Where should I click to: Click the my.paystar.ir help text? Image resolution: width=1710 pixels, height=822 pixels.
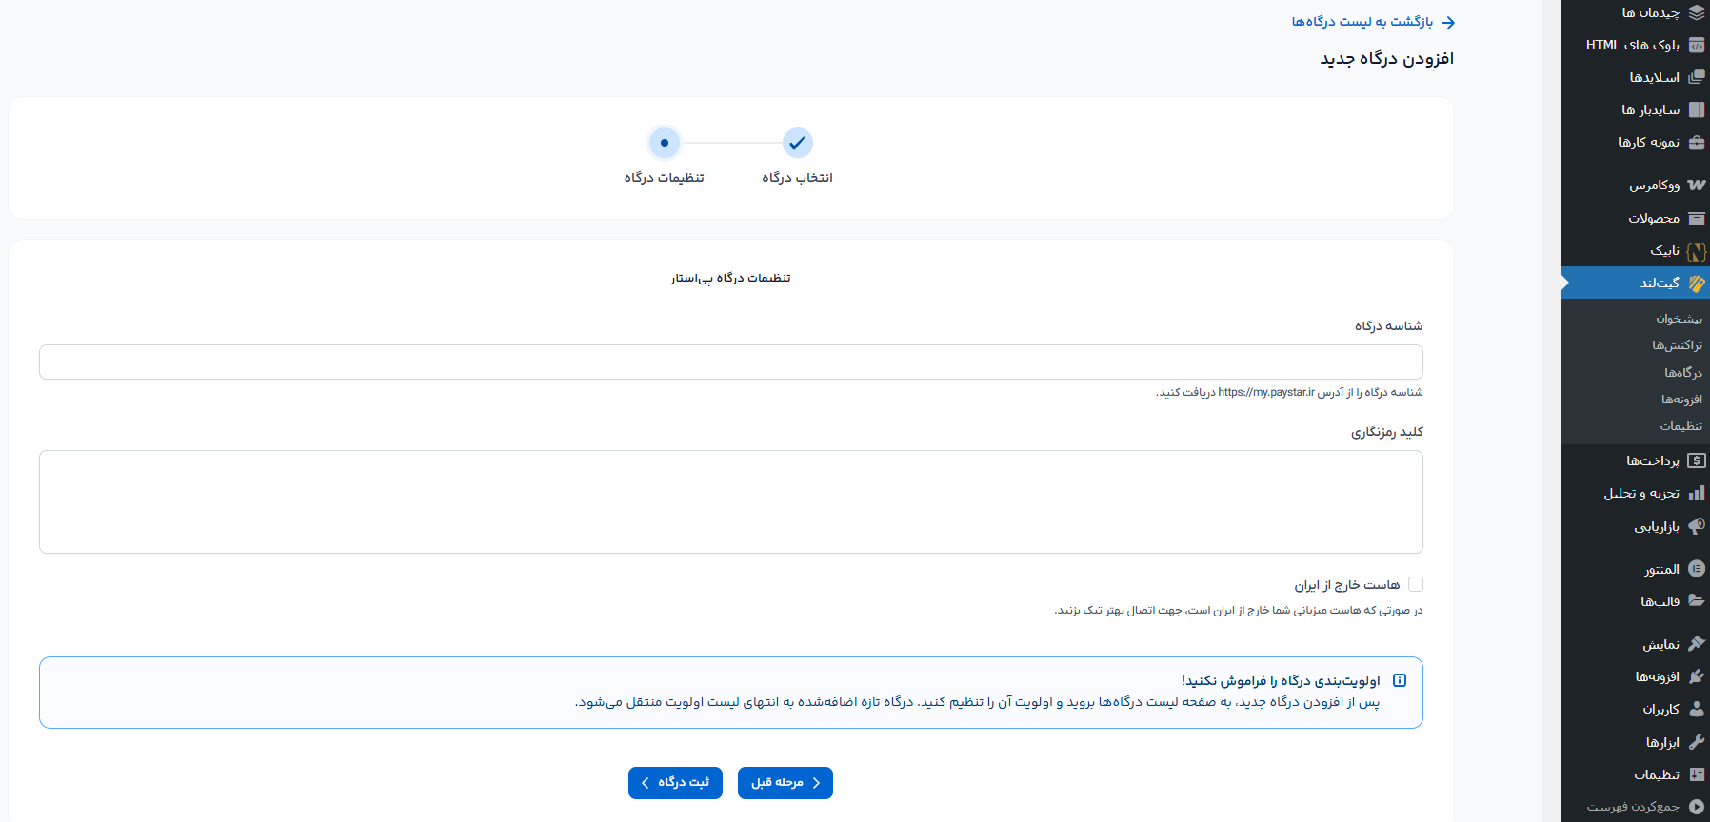tap(1289, 392)
